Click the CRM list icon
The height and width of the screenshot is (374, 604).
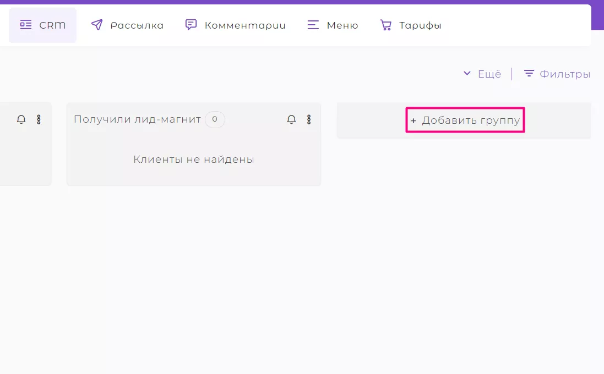[x=26, y=25]
